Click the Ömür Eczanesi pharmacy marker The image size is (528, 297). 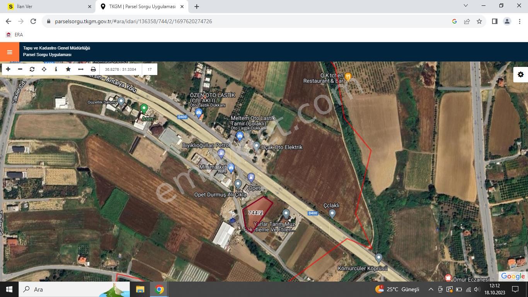[x=448, y=278]
